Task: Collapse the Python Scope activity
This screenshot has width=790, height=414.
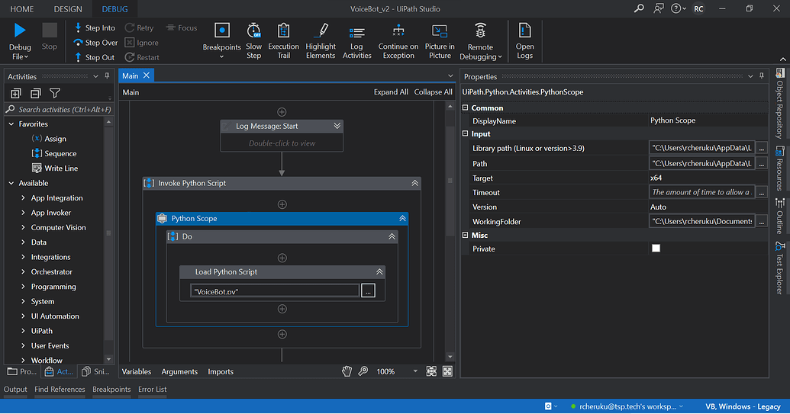Action: tap(401, 219)
